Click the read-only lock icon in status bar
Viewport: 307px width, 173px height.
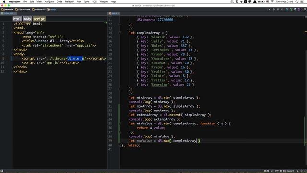298,171
